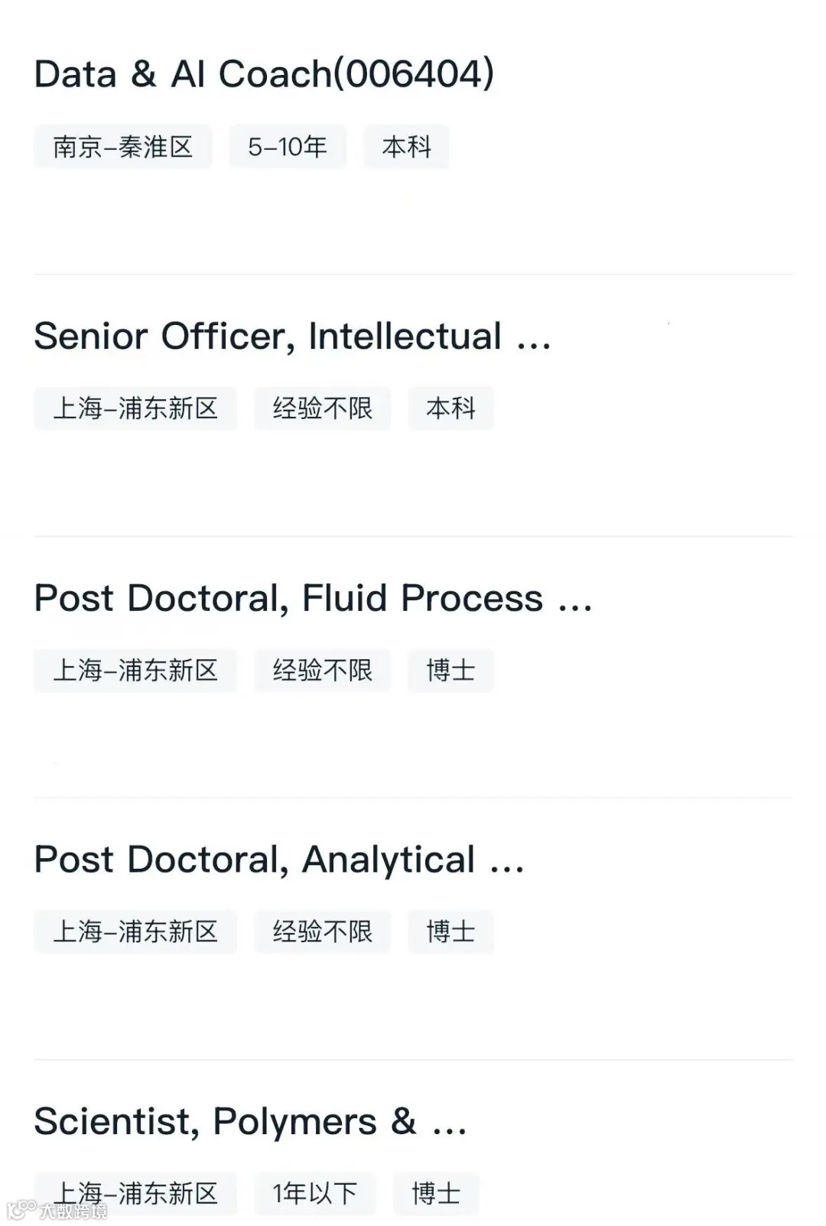
Task: Click the 大数跨境 watermark logo
Action: [57, 1211]
